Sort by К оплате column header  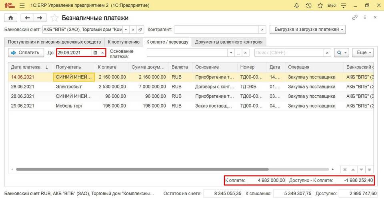112,67
